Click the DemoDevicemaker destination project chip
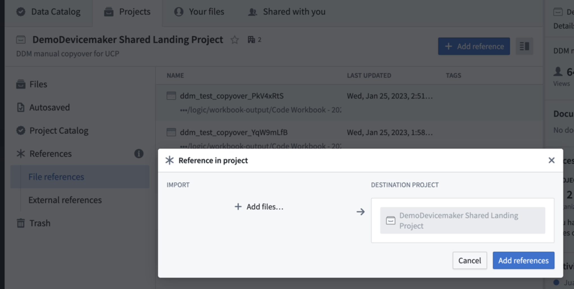 tap(462, 220)
